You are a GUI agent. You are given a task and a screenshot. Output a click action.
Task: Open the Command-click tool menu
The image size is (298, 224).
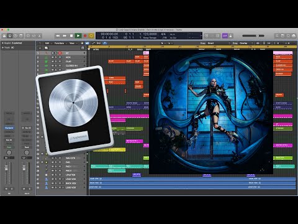tap(169, 43)
